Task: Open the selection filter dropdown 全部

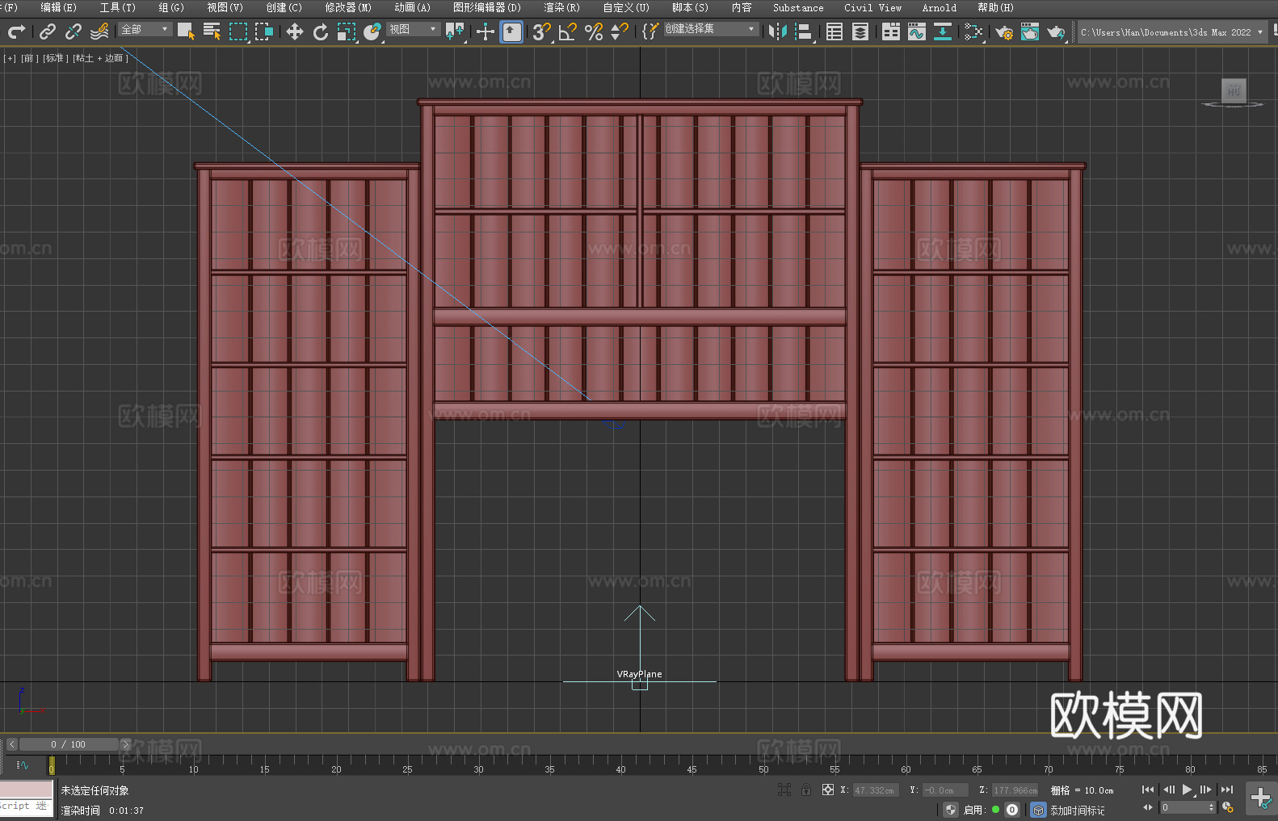Action: [145, 29]
